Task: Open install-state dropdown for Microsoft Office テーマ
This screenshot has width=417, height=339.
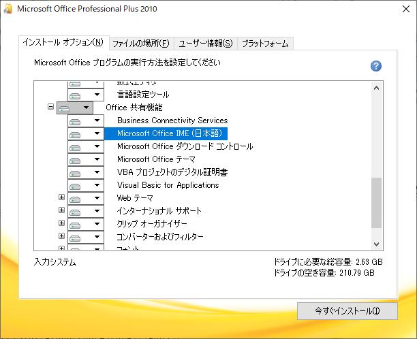Action: tap(86, 159)
